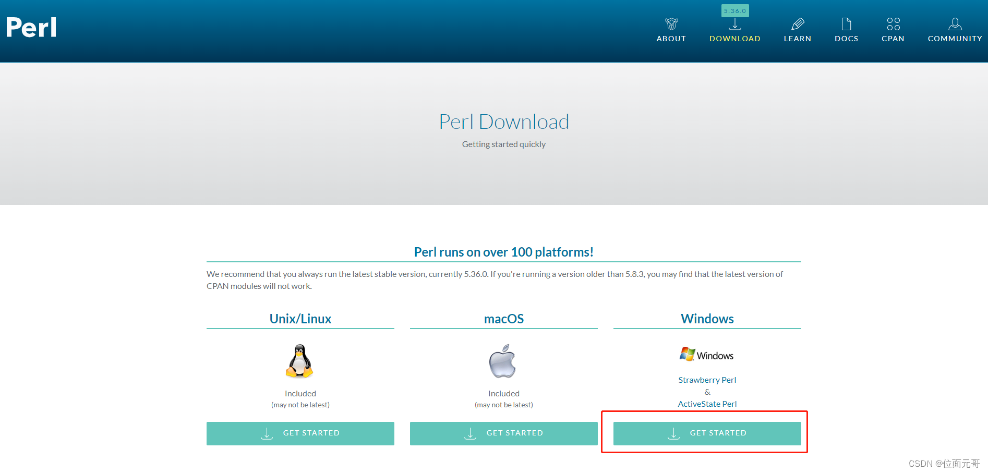Click the Perl logo in the header
The image size is (988, 473).
point(31,28)
